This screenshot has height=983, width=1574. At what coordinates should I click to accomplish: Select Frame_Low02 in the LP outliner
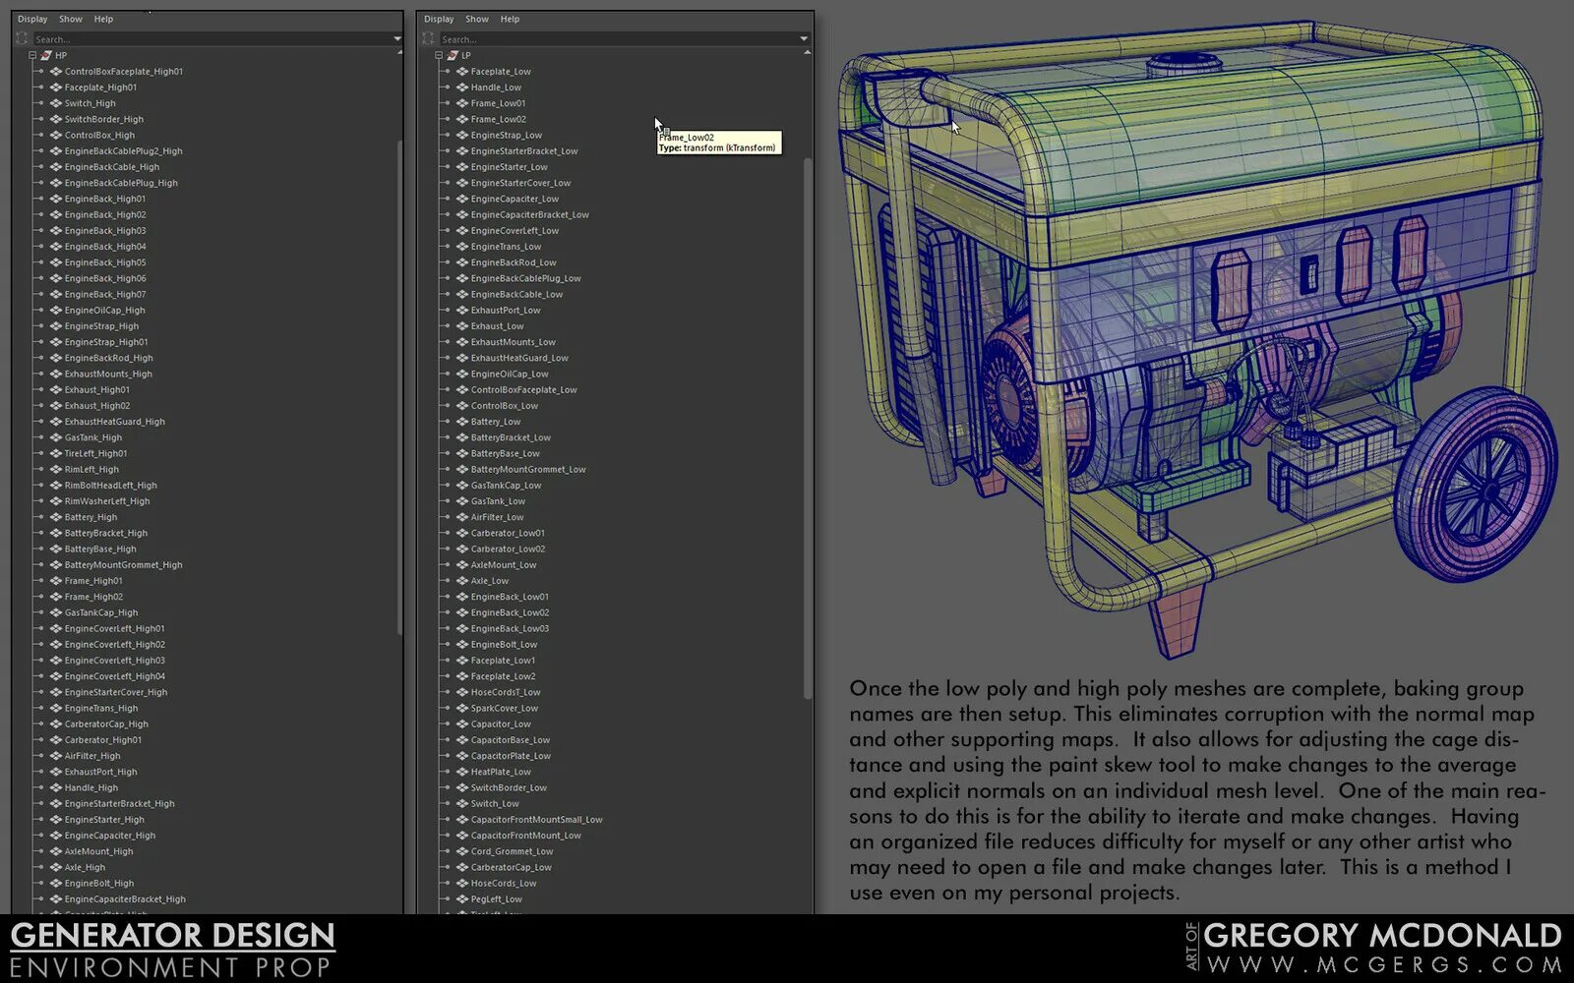[x=498, y=119]
